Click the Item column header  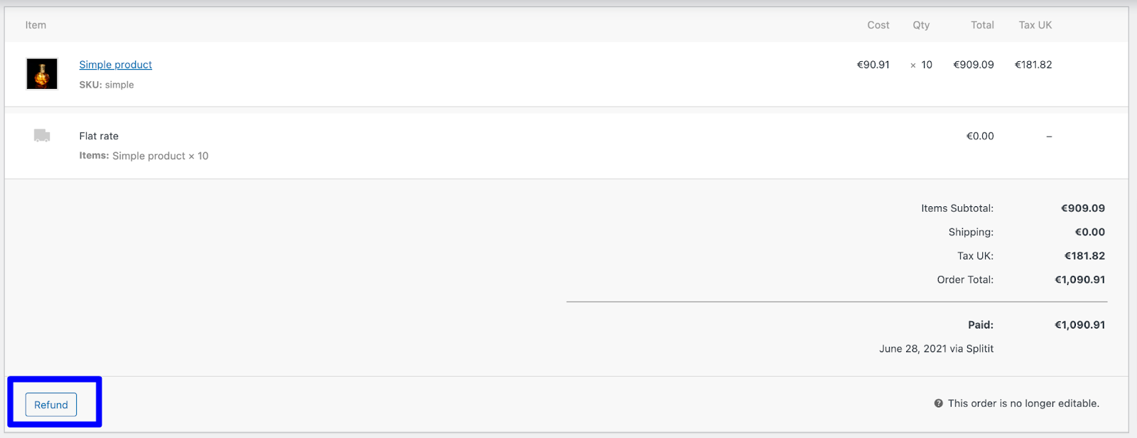click(x=36, y=25)
